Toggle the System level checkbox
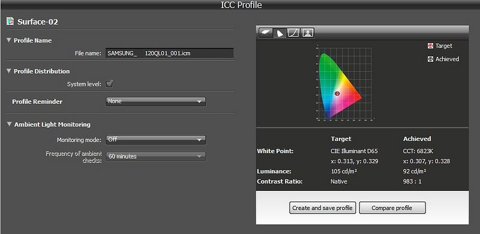The width and height of the screenshot is (480, 234). [x=109, y=83]
